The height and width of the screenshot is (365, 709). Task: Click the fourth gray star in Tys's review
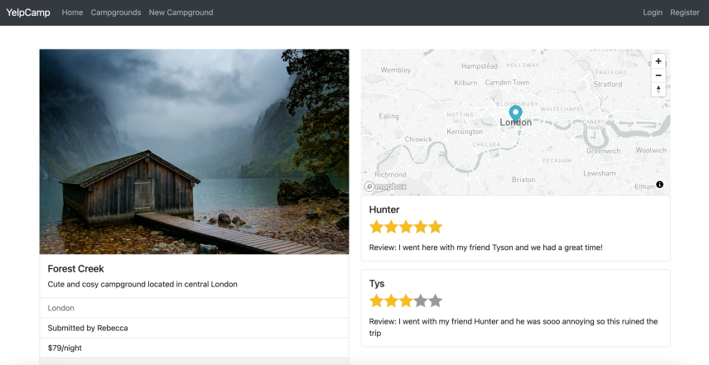click(421, 300)
